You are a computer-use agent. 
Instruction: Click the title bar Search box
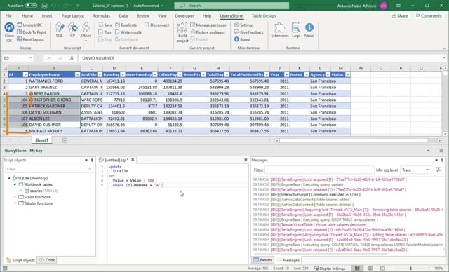point(232,6)
